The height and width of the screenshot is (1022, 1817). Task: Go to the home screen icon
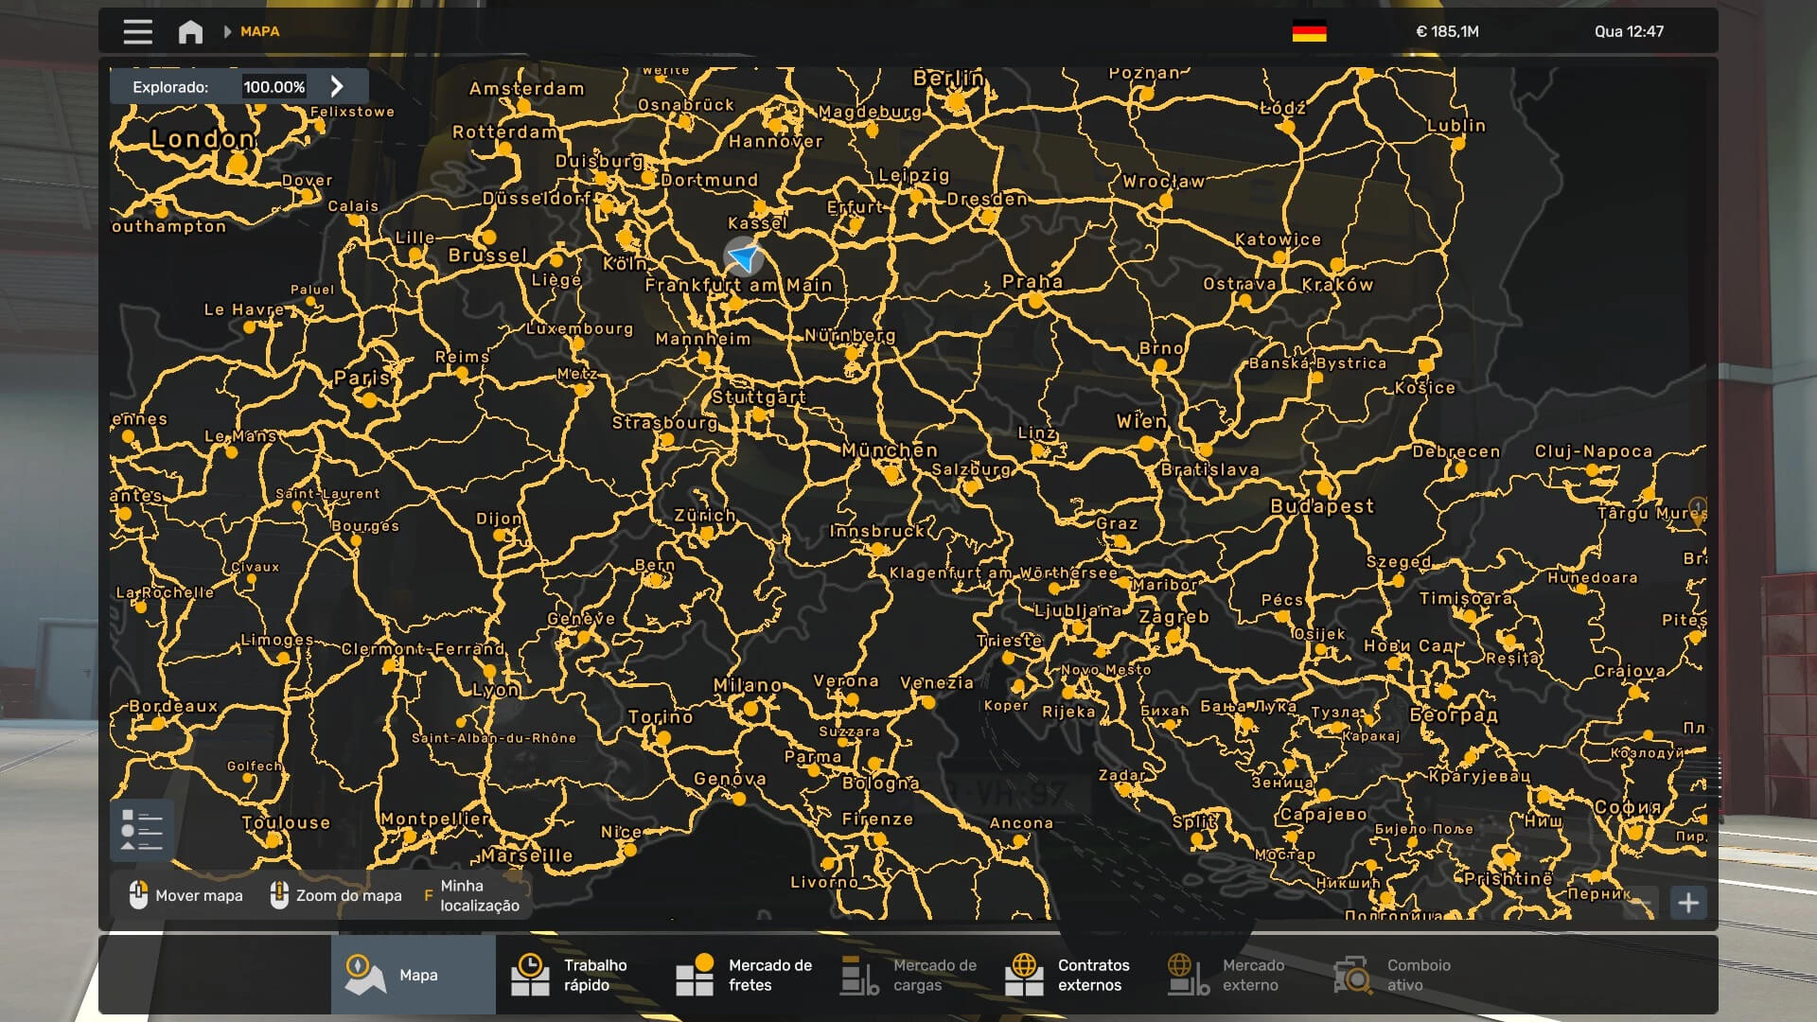pyautogui.click(x=190, y=32)
